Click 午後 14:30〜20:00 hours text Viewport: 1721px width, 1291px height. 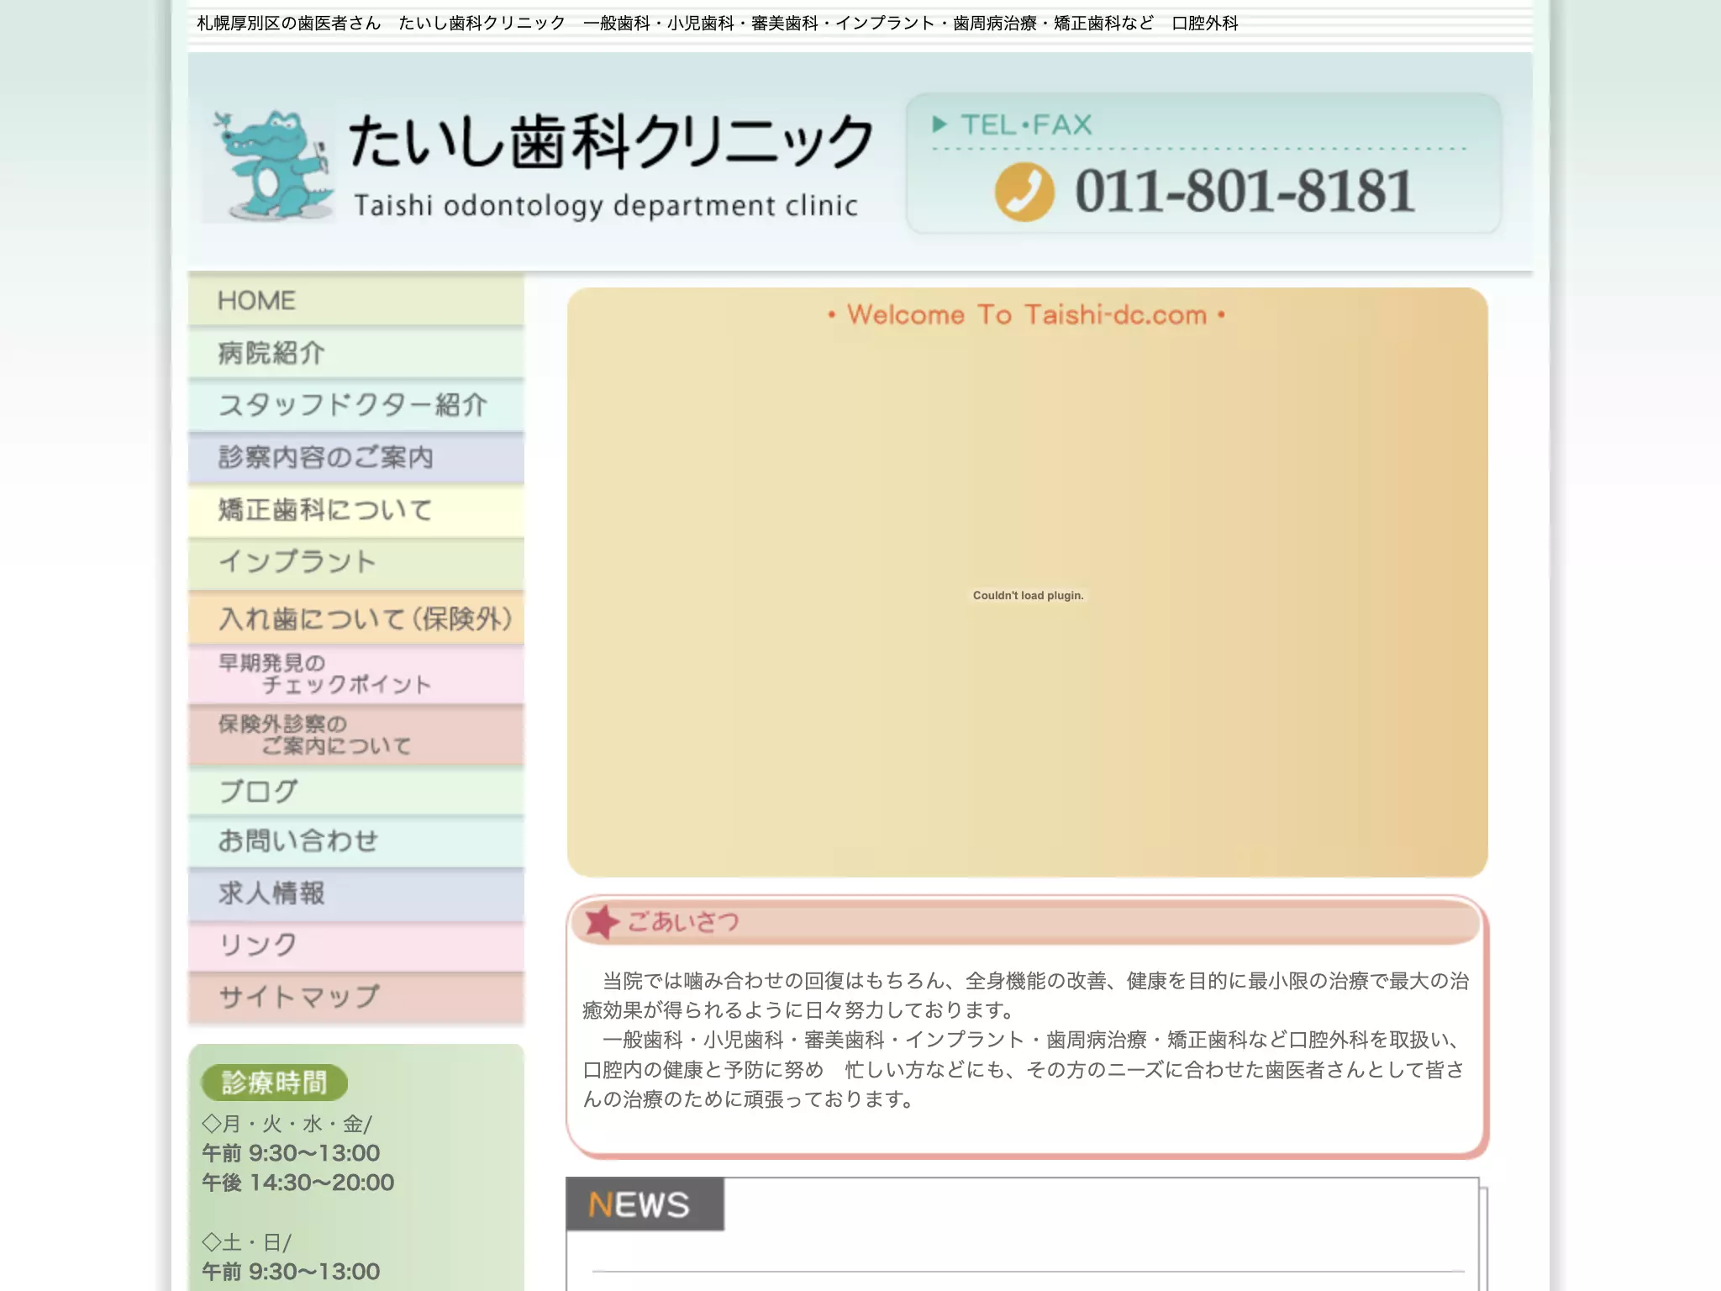pos(297,1183)
